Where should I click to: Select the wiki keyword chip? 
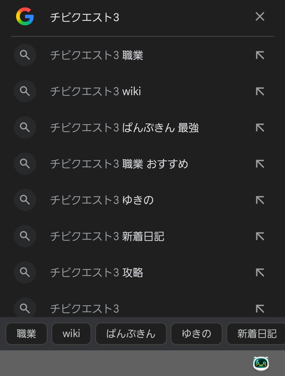[71, 334]
